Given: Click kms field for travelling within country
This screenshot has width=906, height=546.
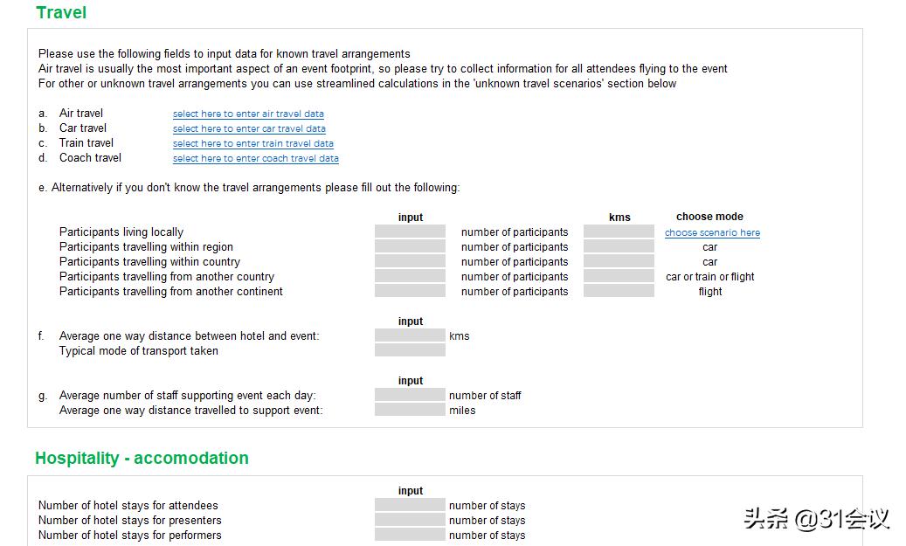Looking at the screenshot, I should coord(619,261).
